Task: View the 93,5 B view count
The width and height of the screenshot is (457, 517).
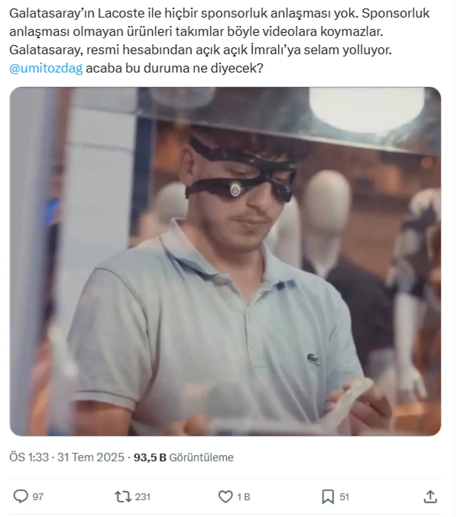Action: [x=150, y=457]
